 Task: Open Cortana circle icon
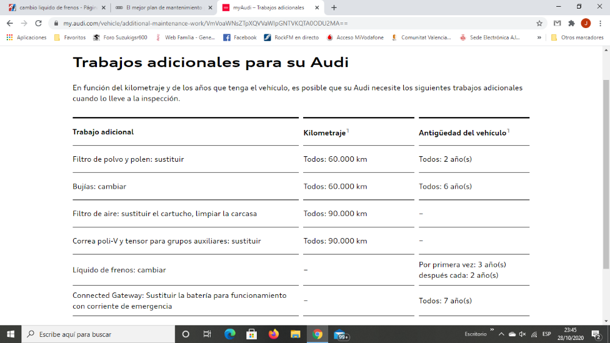pyautogui.click(x=185, y=334)
